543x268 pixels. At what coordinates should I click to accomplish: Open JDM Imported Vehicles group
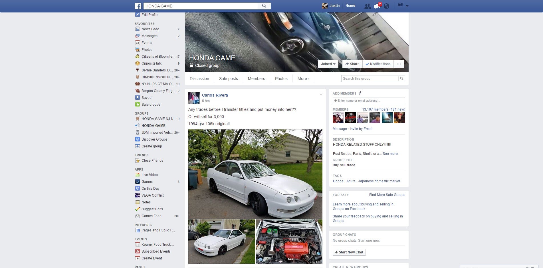click(158, 133)
